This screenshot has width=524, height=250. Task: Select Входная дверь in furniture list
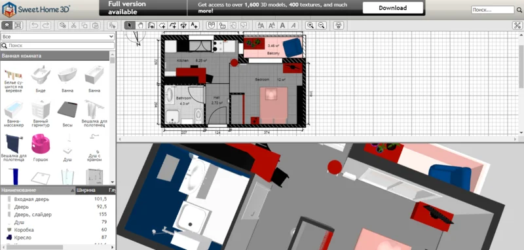pos(58,199)
